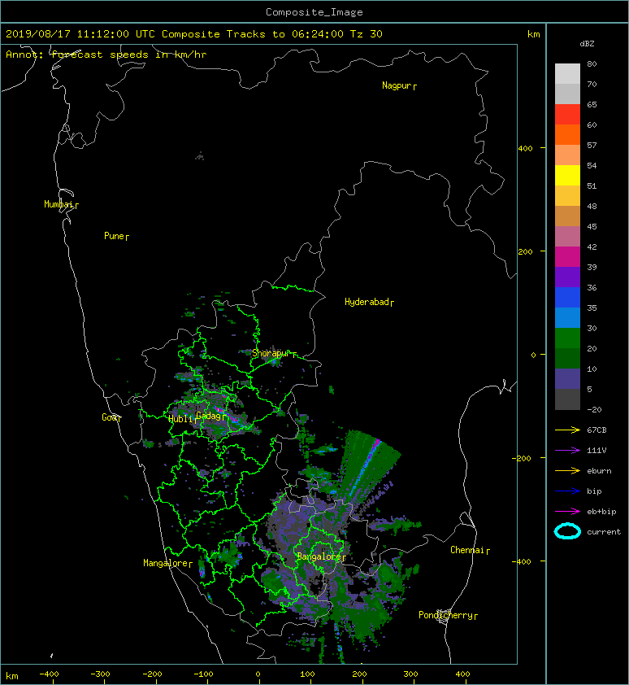Choose the mauve swatch between 45 and 42
This screenshot has width=629, height=685.
567,237
